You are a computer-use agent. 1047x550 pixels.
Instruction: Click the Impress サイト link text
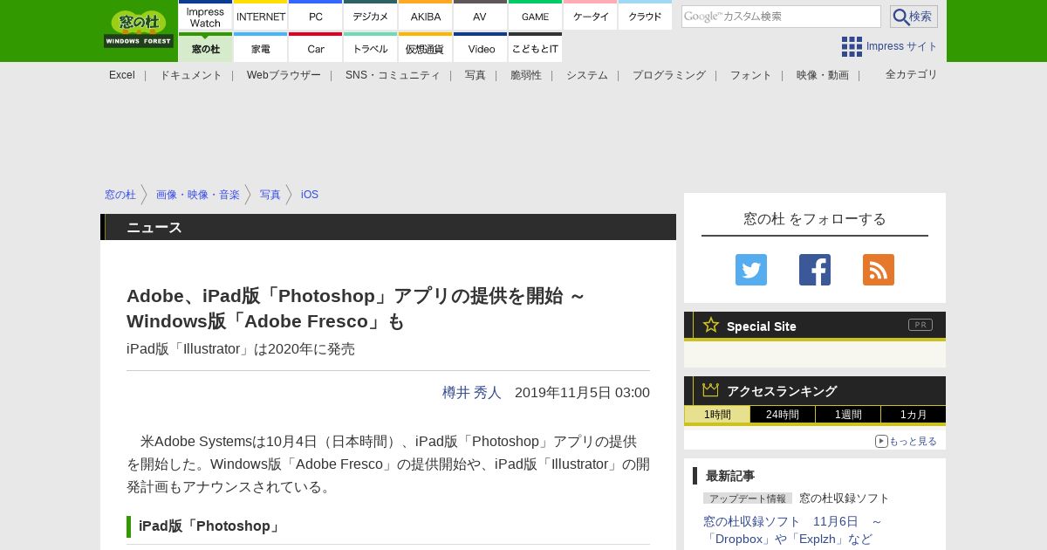(902, 46)
